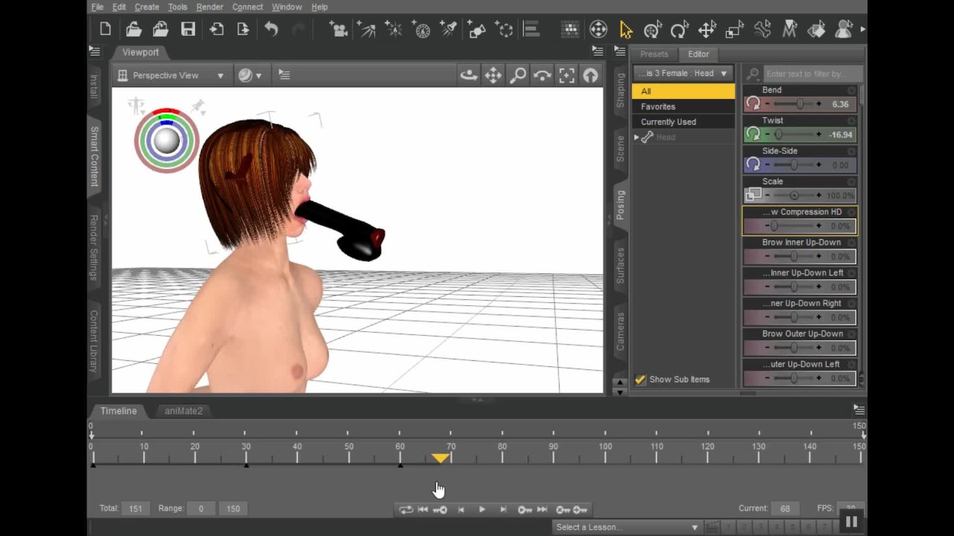Click the Twist slider handle
The image size is (954, 536).
(779, 135)
